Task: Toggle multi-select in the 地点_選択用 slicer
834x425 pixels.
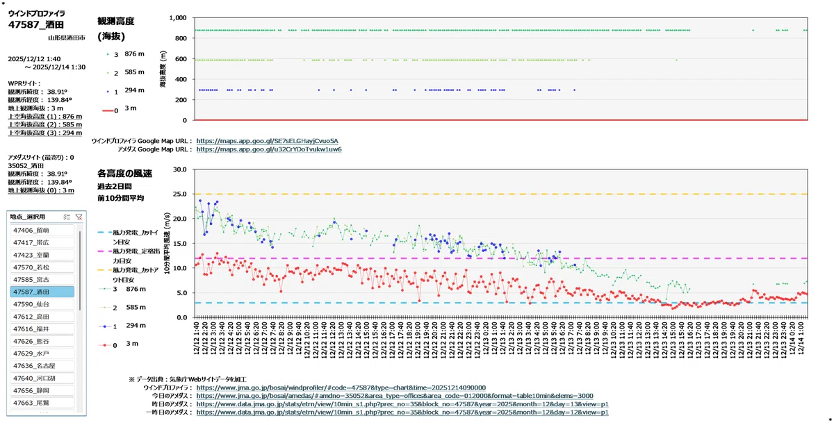Action: tap(67, 217)
